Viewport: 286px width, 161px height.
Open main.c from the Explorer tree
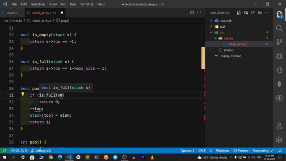pyautogui.click(x=239, y=50)
